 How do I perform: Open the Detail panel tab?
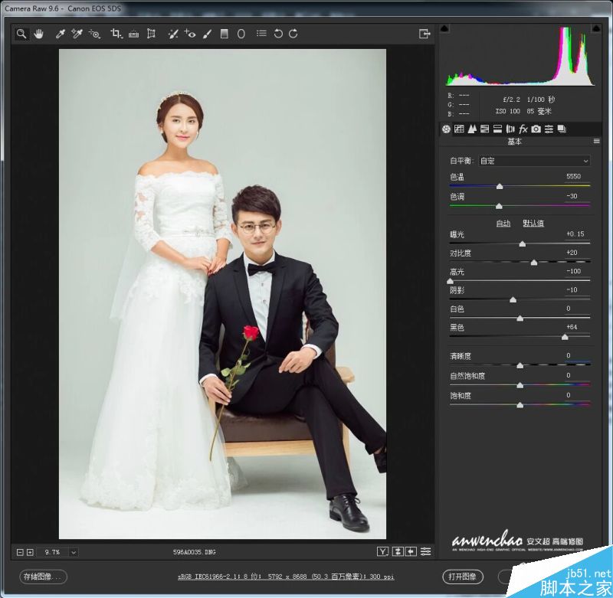(x=472, y=129)
